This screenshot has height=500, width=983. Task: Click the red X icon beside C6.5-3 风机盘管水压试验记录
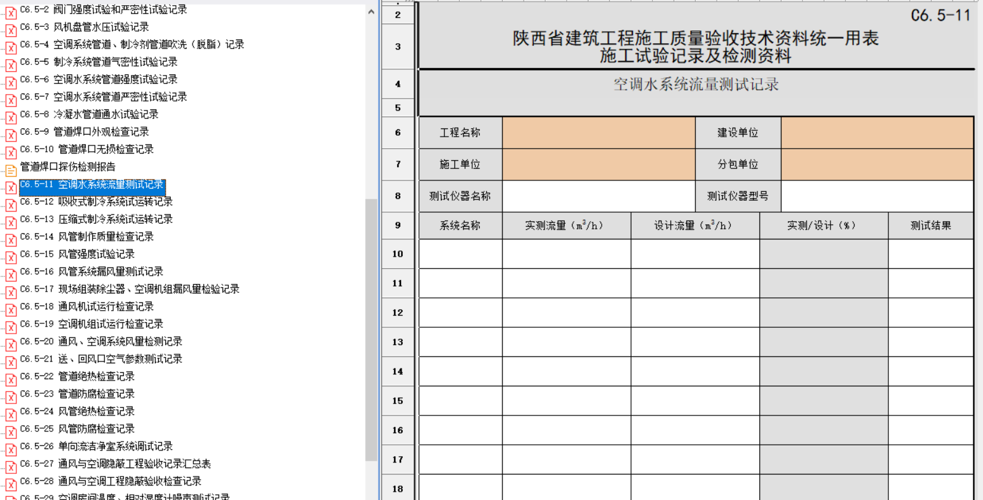tap(11, 30)
